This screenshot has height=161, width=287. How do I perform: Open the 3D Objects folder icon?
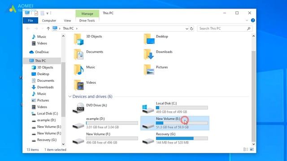(x=79, y=39)
